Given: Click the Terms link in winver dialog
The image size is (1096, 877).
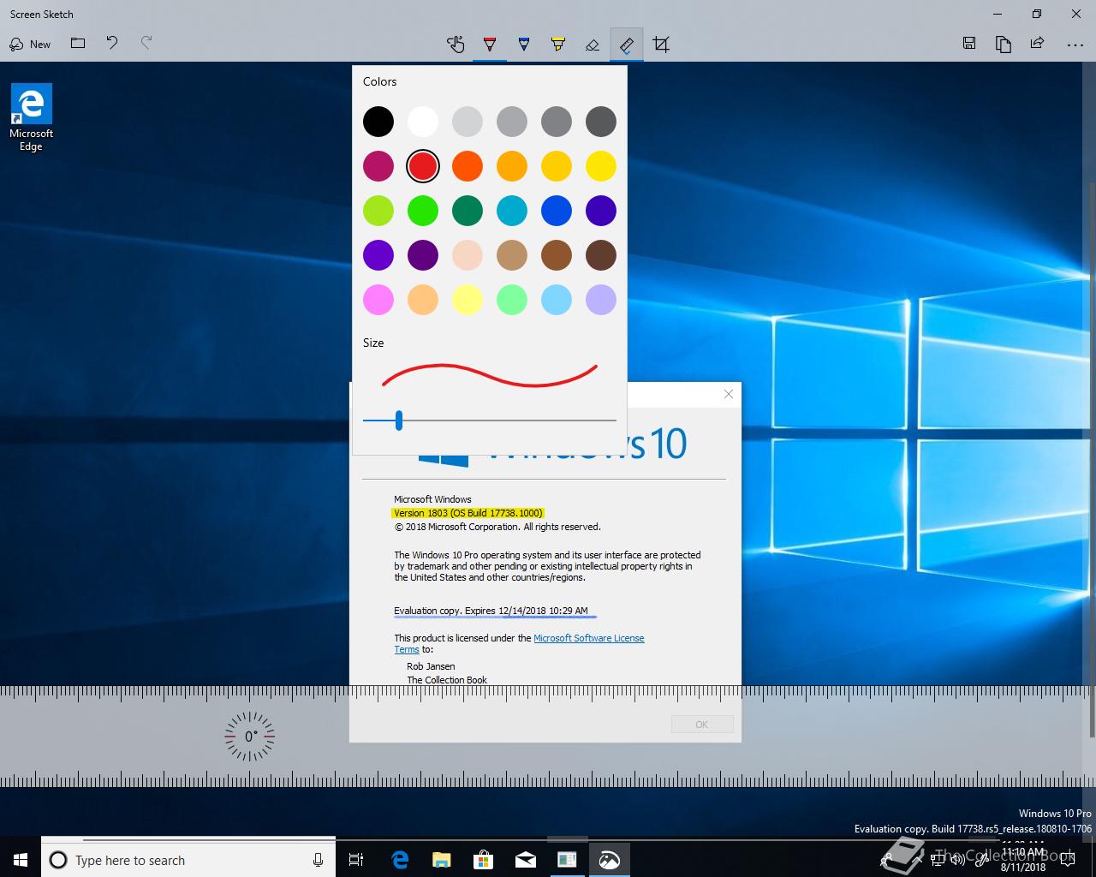Looking at the screenshot, I should pos(407,649).
